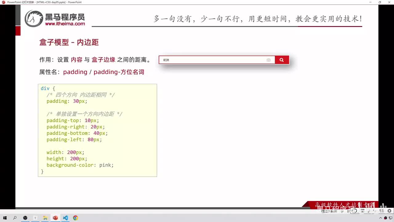Click the 高级软件人才培训专家 banner text
This screenshot has width=394, height=222.
point(345,205)
